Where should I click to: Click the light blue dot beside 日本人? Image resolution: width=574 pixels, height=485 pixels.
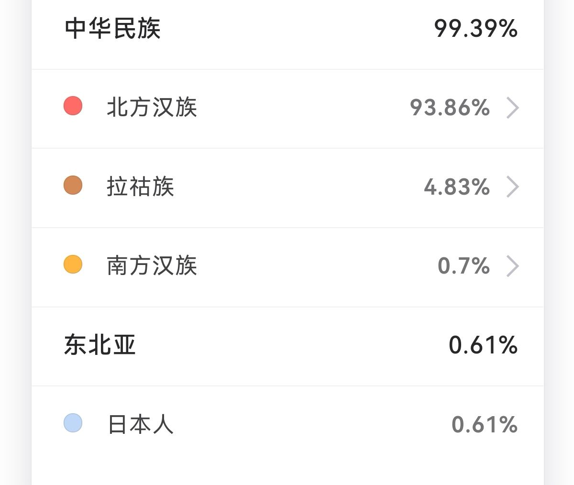tap(73, 423)
